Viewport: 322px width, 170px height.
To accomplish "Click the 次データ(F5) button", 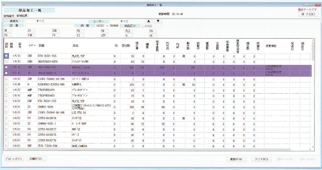I will 308,159.
